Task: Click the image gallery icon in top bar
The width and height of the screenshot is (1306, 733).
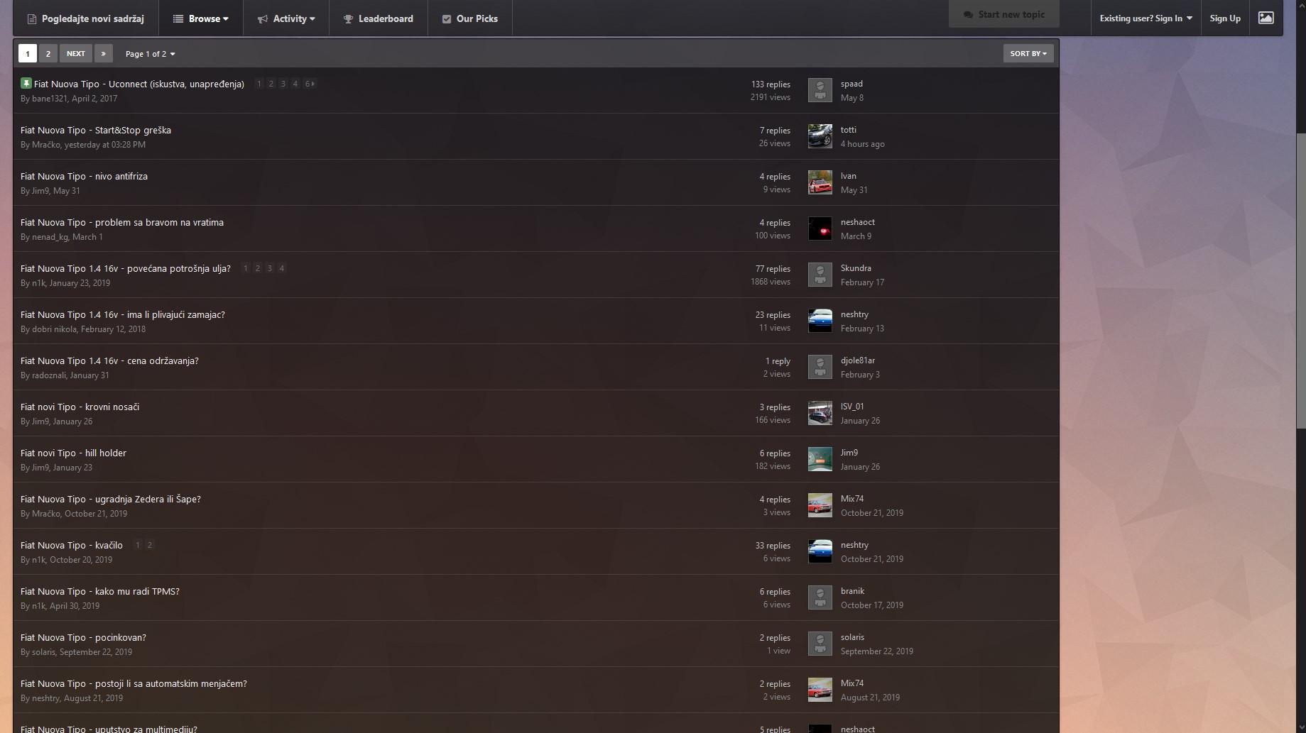Action: (x=1266, y=18)
